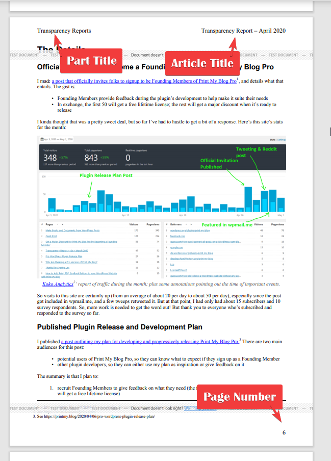This screenshot has width=331, height=461.
Task: Go to next page of the Referrers table
Action: (191, 224)
